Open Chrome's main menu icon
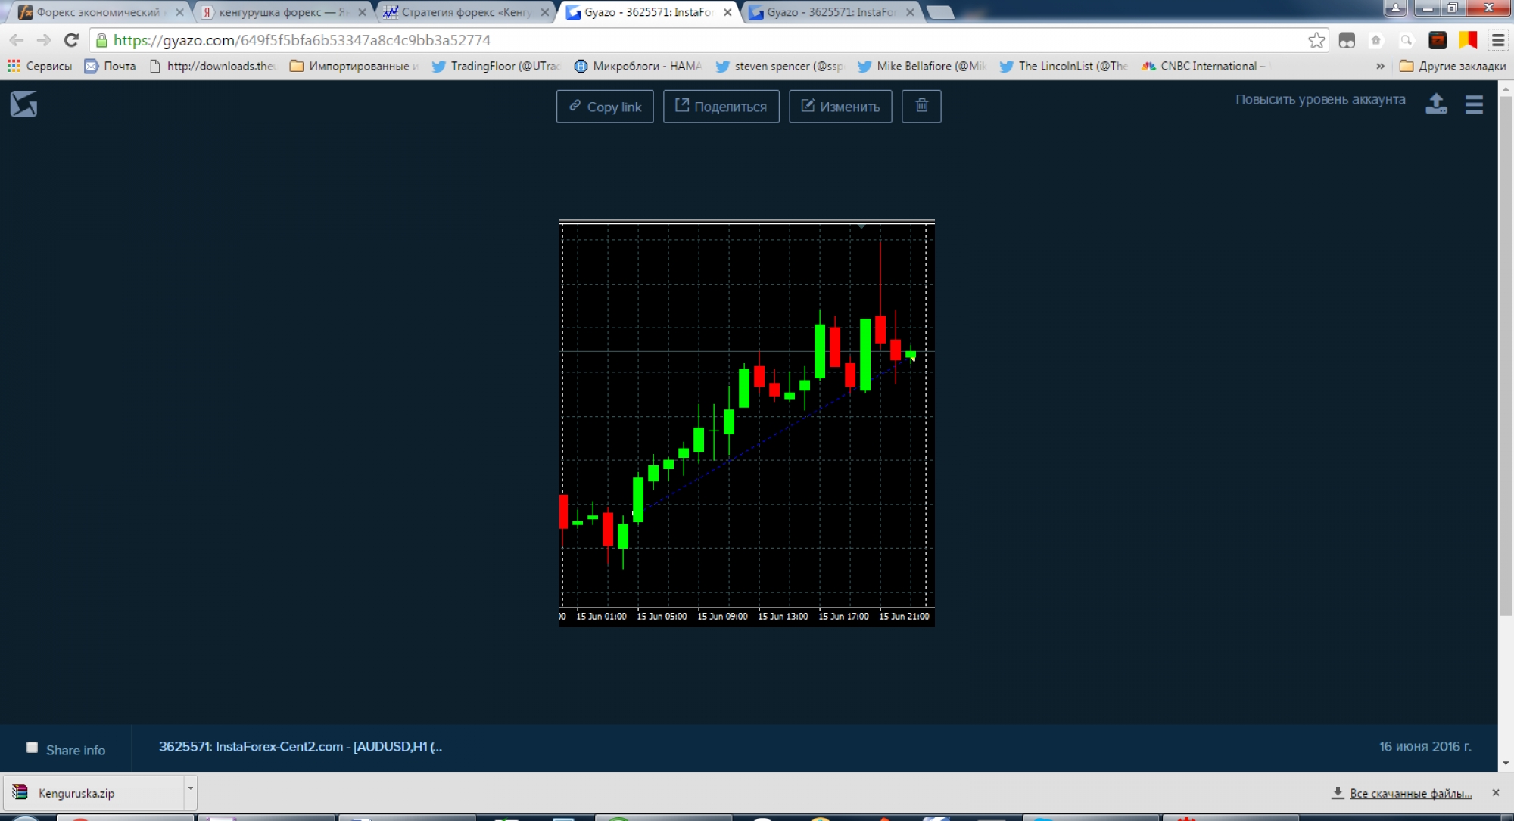Image resolution: width=1514 pixels, height=821 pixels. pyautogui.click(x=1498, y=40)
